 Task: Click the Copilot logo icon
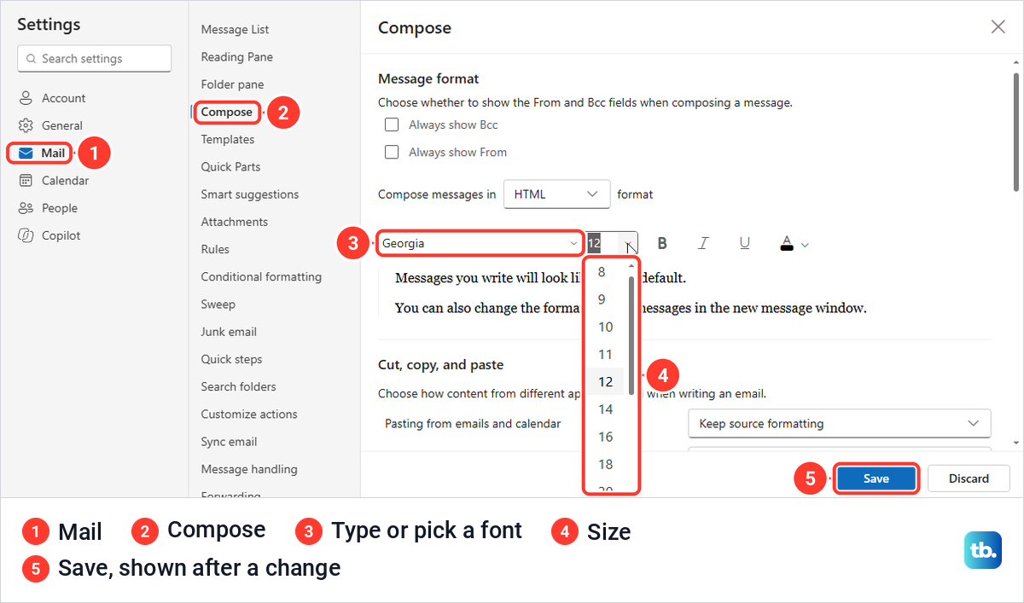26,235
